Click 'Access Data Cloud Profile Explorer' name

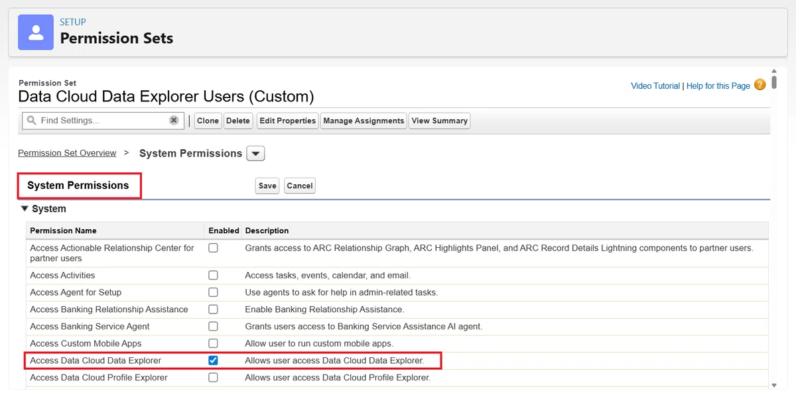[x=99, y=378]
